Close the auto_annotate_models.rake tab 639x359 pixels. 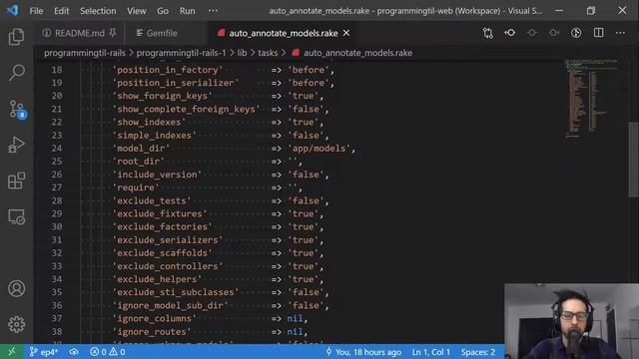[346, 33]
